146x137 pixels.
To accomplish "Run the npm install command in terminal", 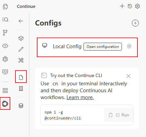I will [123, 115].
